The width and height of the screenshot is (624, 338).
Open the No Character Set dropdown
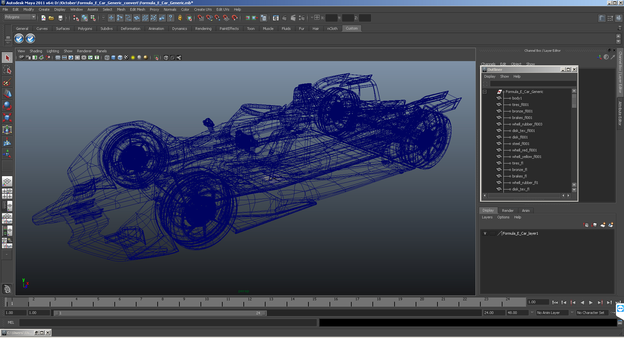pos(572,313)
